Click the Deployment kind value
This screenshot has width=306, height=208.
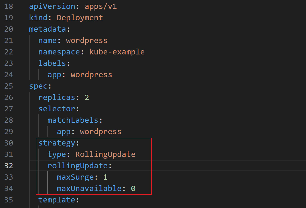coord(80,18)
